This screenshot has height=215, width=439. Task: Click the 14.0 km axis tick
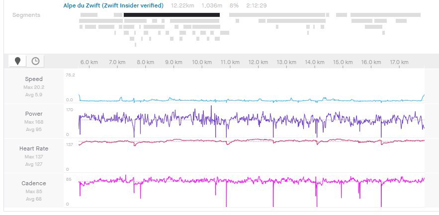tap(314, 62)
